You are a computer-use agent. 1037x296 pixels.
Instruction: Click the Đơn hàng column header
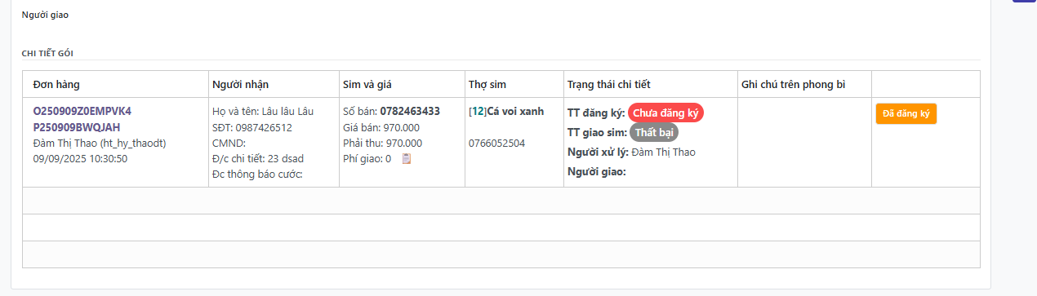click(x=56, y=84)
